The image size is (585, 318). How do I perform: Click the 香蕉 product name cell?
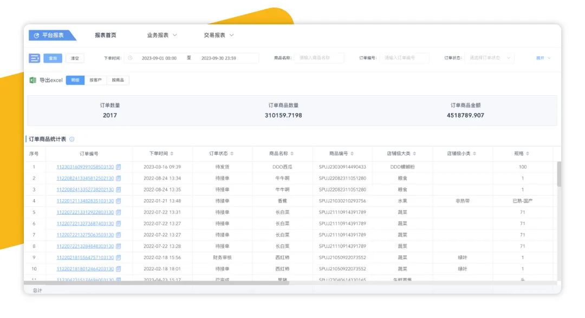(x=282, y=201)
